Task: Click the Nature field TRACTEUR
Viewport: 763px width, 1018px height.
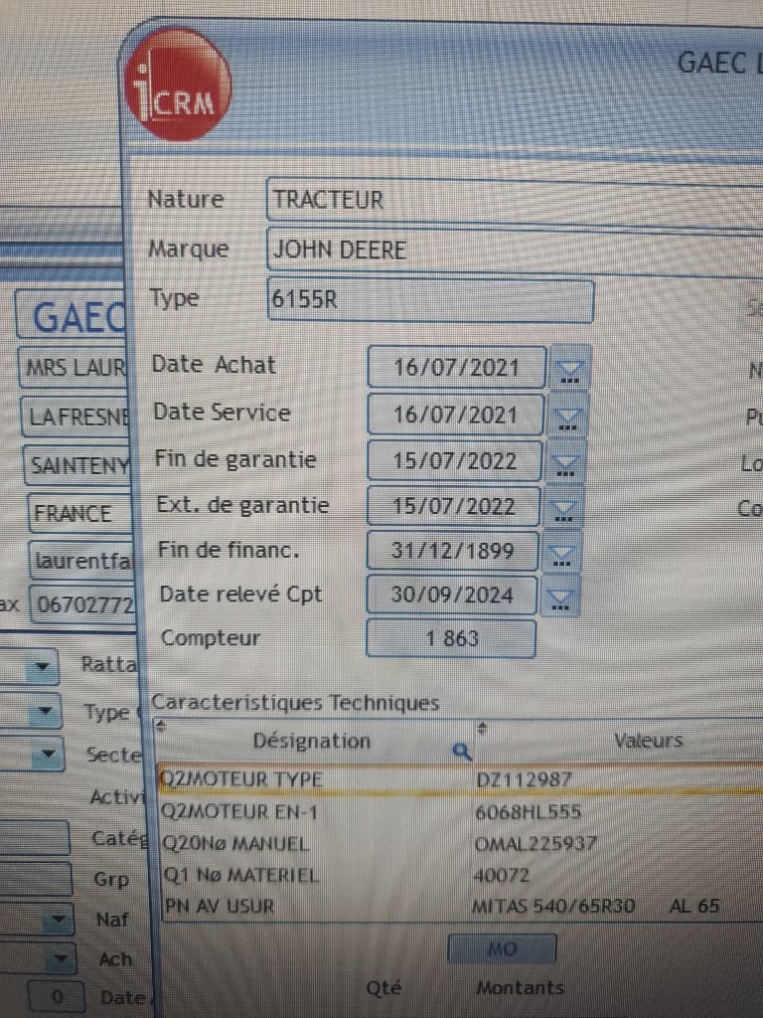Action: point(515,201)
